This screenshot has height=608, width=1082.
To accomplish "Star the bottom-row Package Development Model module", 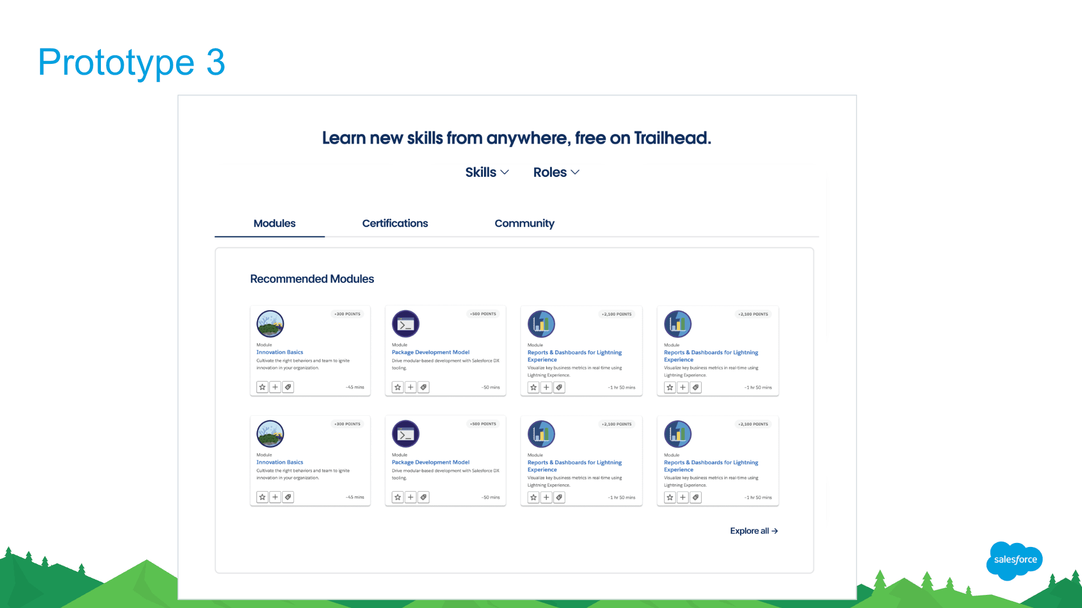I will coord(398,497).
